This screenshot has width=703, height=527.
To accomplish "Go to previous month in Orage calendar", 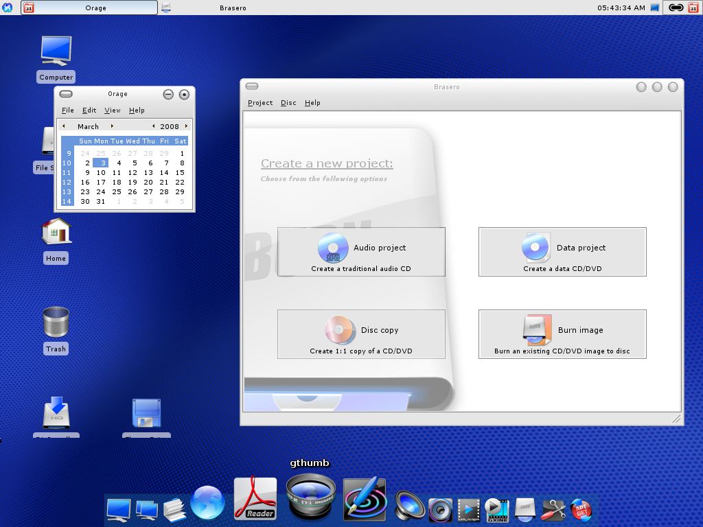I will click(x=64, y=126).
